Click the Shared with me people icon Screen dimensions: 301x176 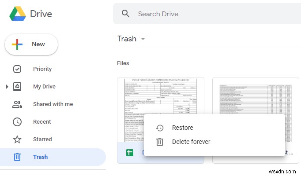[x=17, y=104]
